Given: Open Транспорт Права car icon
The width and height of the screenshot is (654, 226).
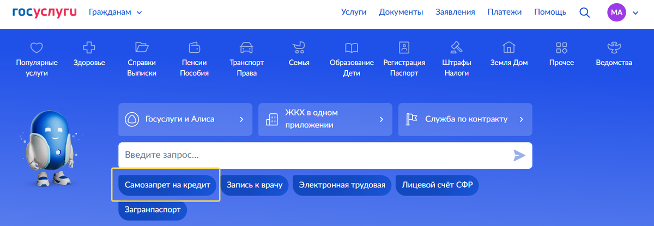Looking at the screenshot, I should (x=246, y=47).
